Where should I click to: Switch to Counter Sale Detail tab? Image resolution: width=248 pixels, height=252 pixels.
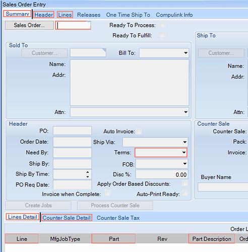[x=67, y=218]
